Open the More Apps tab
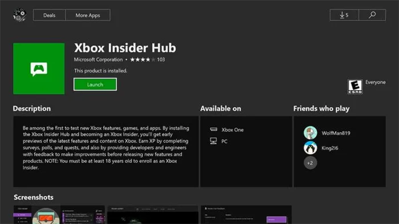This screenshot has width=399, height=224. pos(88,15)
